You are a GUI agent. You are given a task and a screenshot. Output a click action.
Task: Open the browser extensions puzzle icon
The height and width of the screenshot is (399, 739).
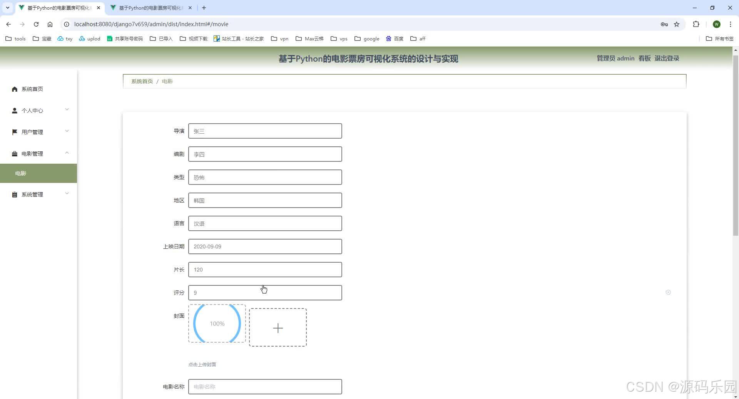click(x=696, y=24)
